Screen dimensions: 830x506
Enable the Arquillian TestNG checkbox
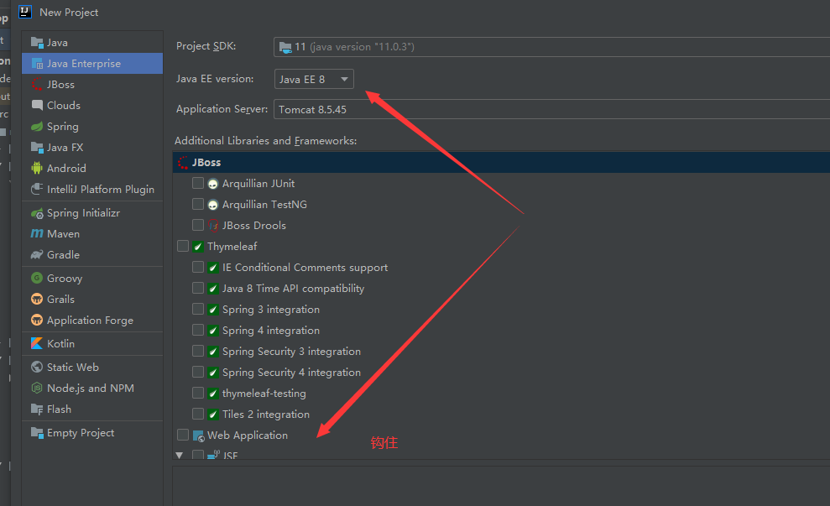coord(198,204)
